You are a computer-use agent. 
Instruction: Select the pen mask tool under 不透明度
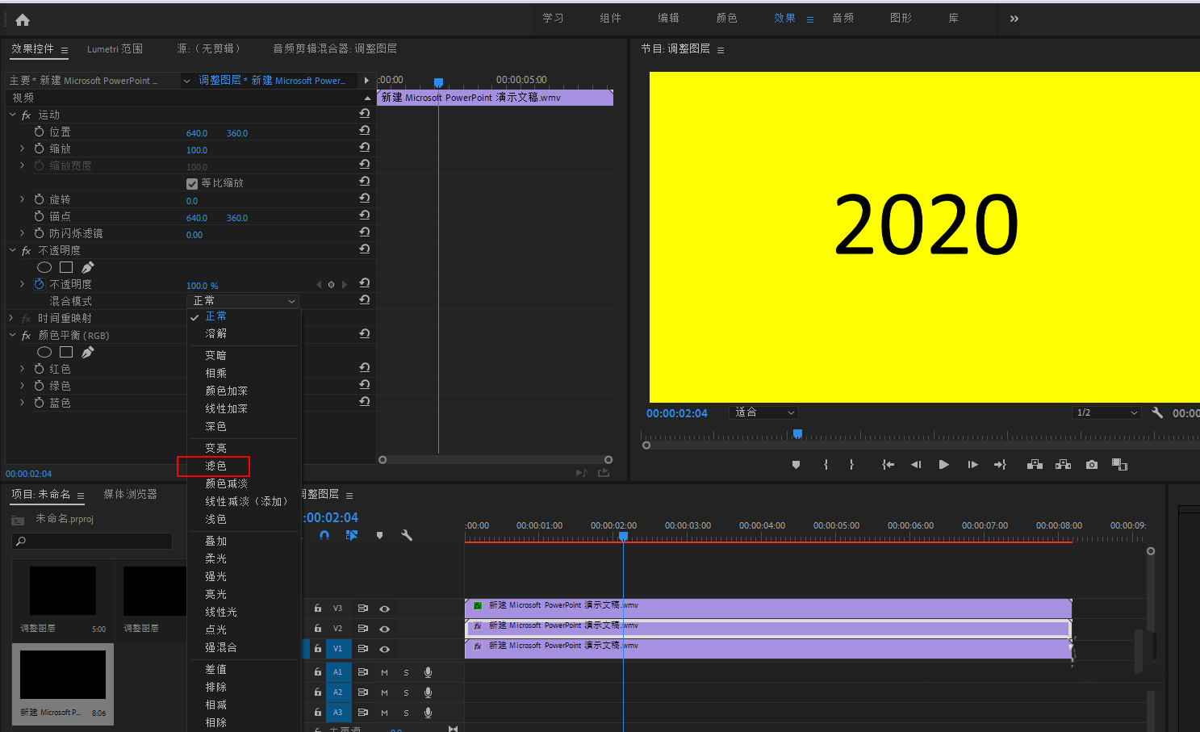tap(88, 267)
